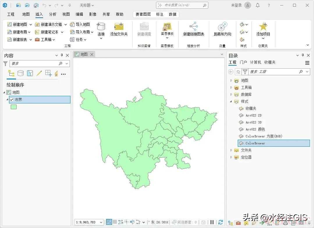
Task: Click 新建链接图表 icon in ribbon
Action: pos(194,27)
